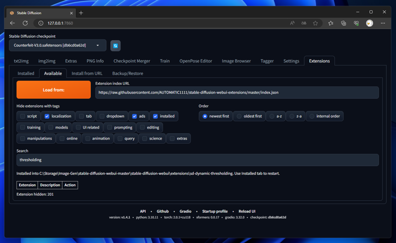Click the Reload UI link

tap(247, 211)
